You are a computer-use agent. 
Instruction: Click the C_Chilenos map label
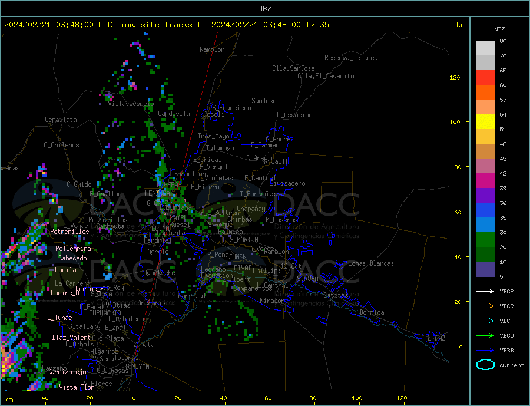61,145
